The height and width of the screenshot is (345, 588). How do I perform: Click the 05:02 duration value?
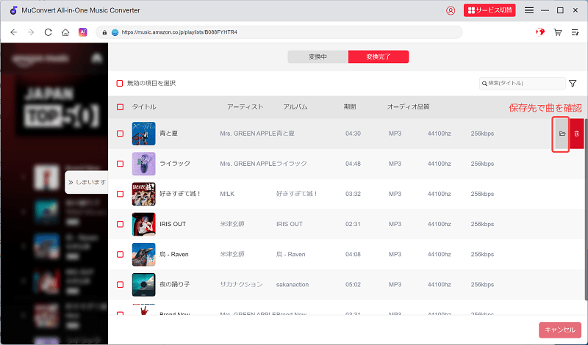click(353, 285)
